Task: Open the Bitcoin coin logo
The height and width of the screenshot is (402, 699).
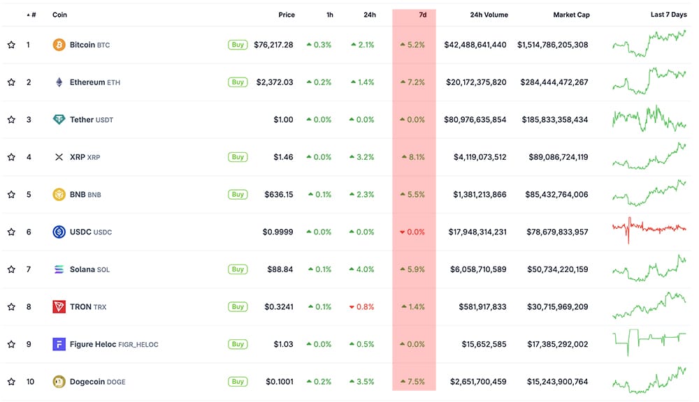Action: click(59, 45)
